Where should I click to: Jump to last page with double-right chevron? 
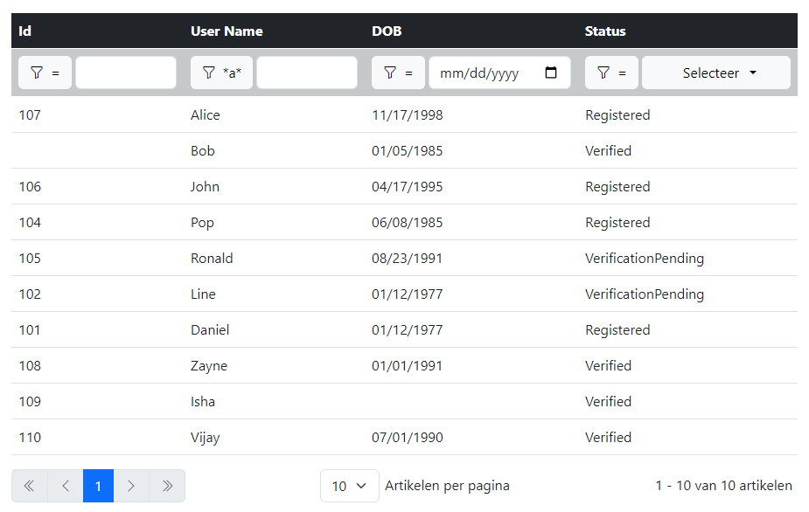tap(167, 485)
